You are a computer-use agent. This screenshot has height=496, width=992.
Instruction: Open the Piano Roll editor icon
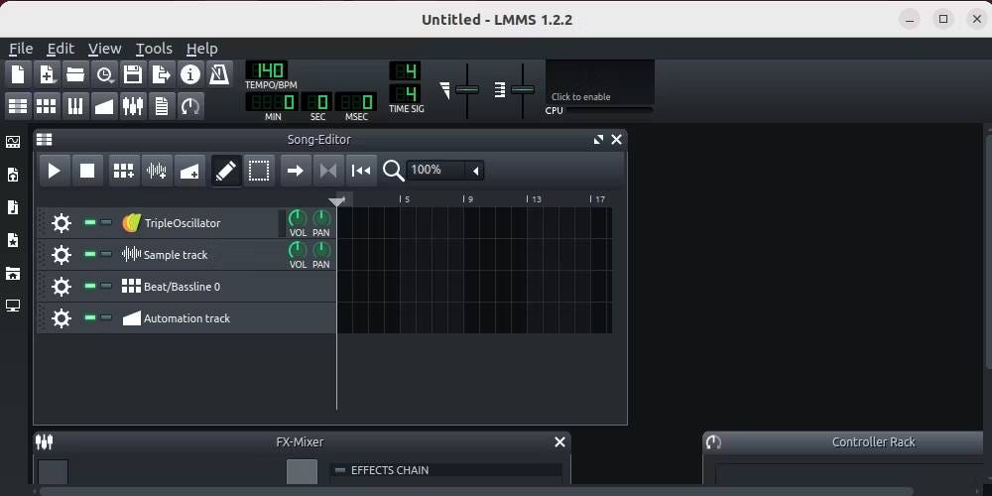tap(75, 106)
